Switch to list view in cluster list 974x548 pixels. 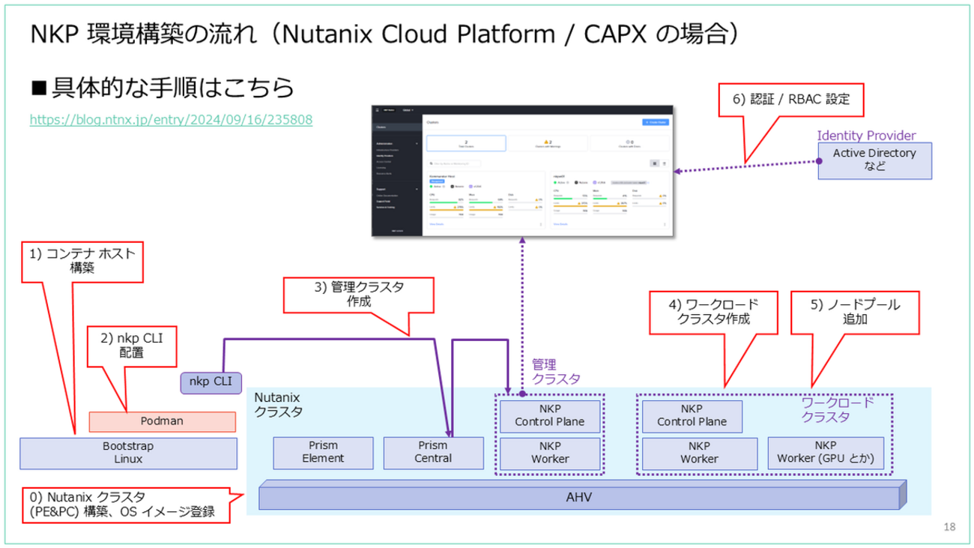tap(665, 163)
